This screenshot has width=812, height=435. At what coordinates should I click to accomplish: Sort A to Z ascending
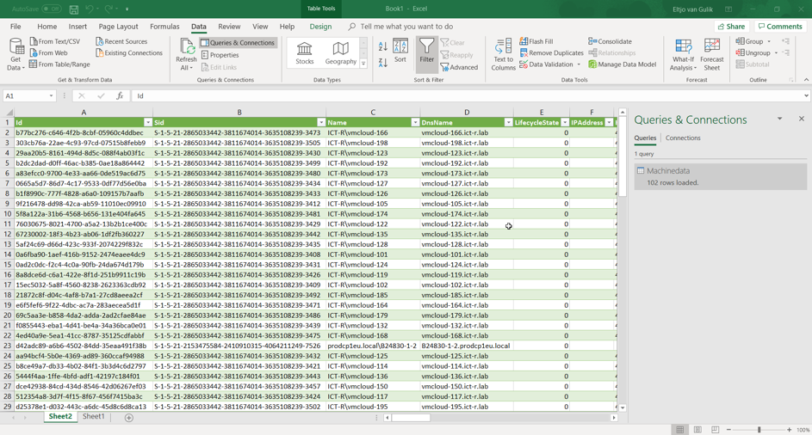point(382,46)
